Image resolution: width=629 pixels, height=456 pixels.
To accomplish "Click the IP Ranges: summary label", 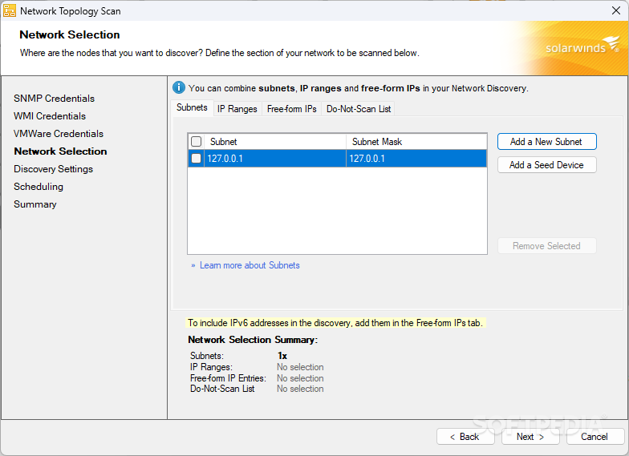I will 212,367.
